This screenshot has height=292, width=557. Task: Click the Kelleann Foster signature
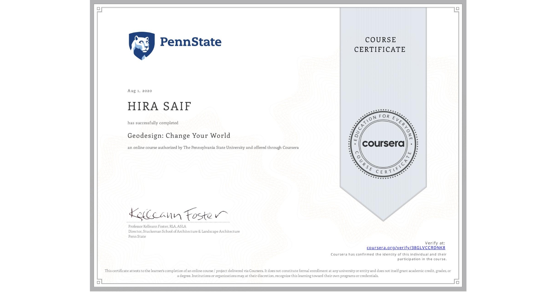click(178, 214)
